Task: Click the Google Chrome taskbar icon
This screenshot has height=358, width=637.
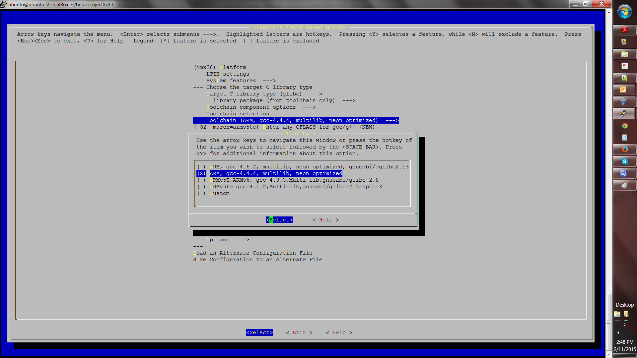Action: tap(624, 126)
